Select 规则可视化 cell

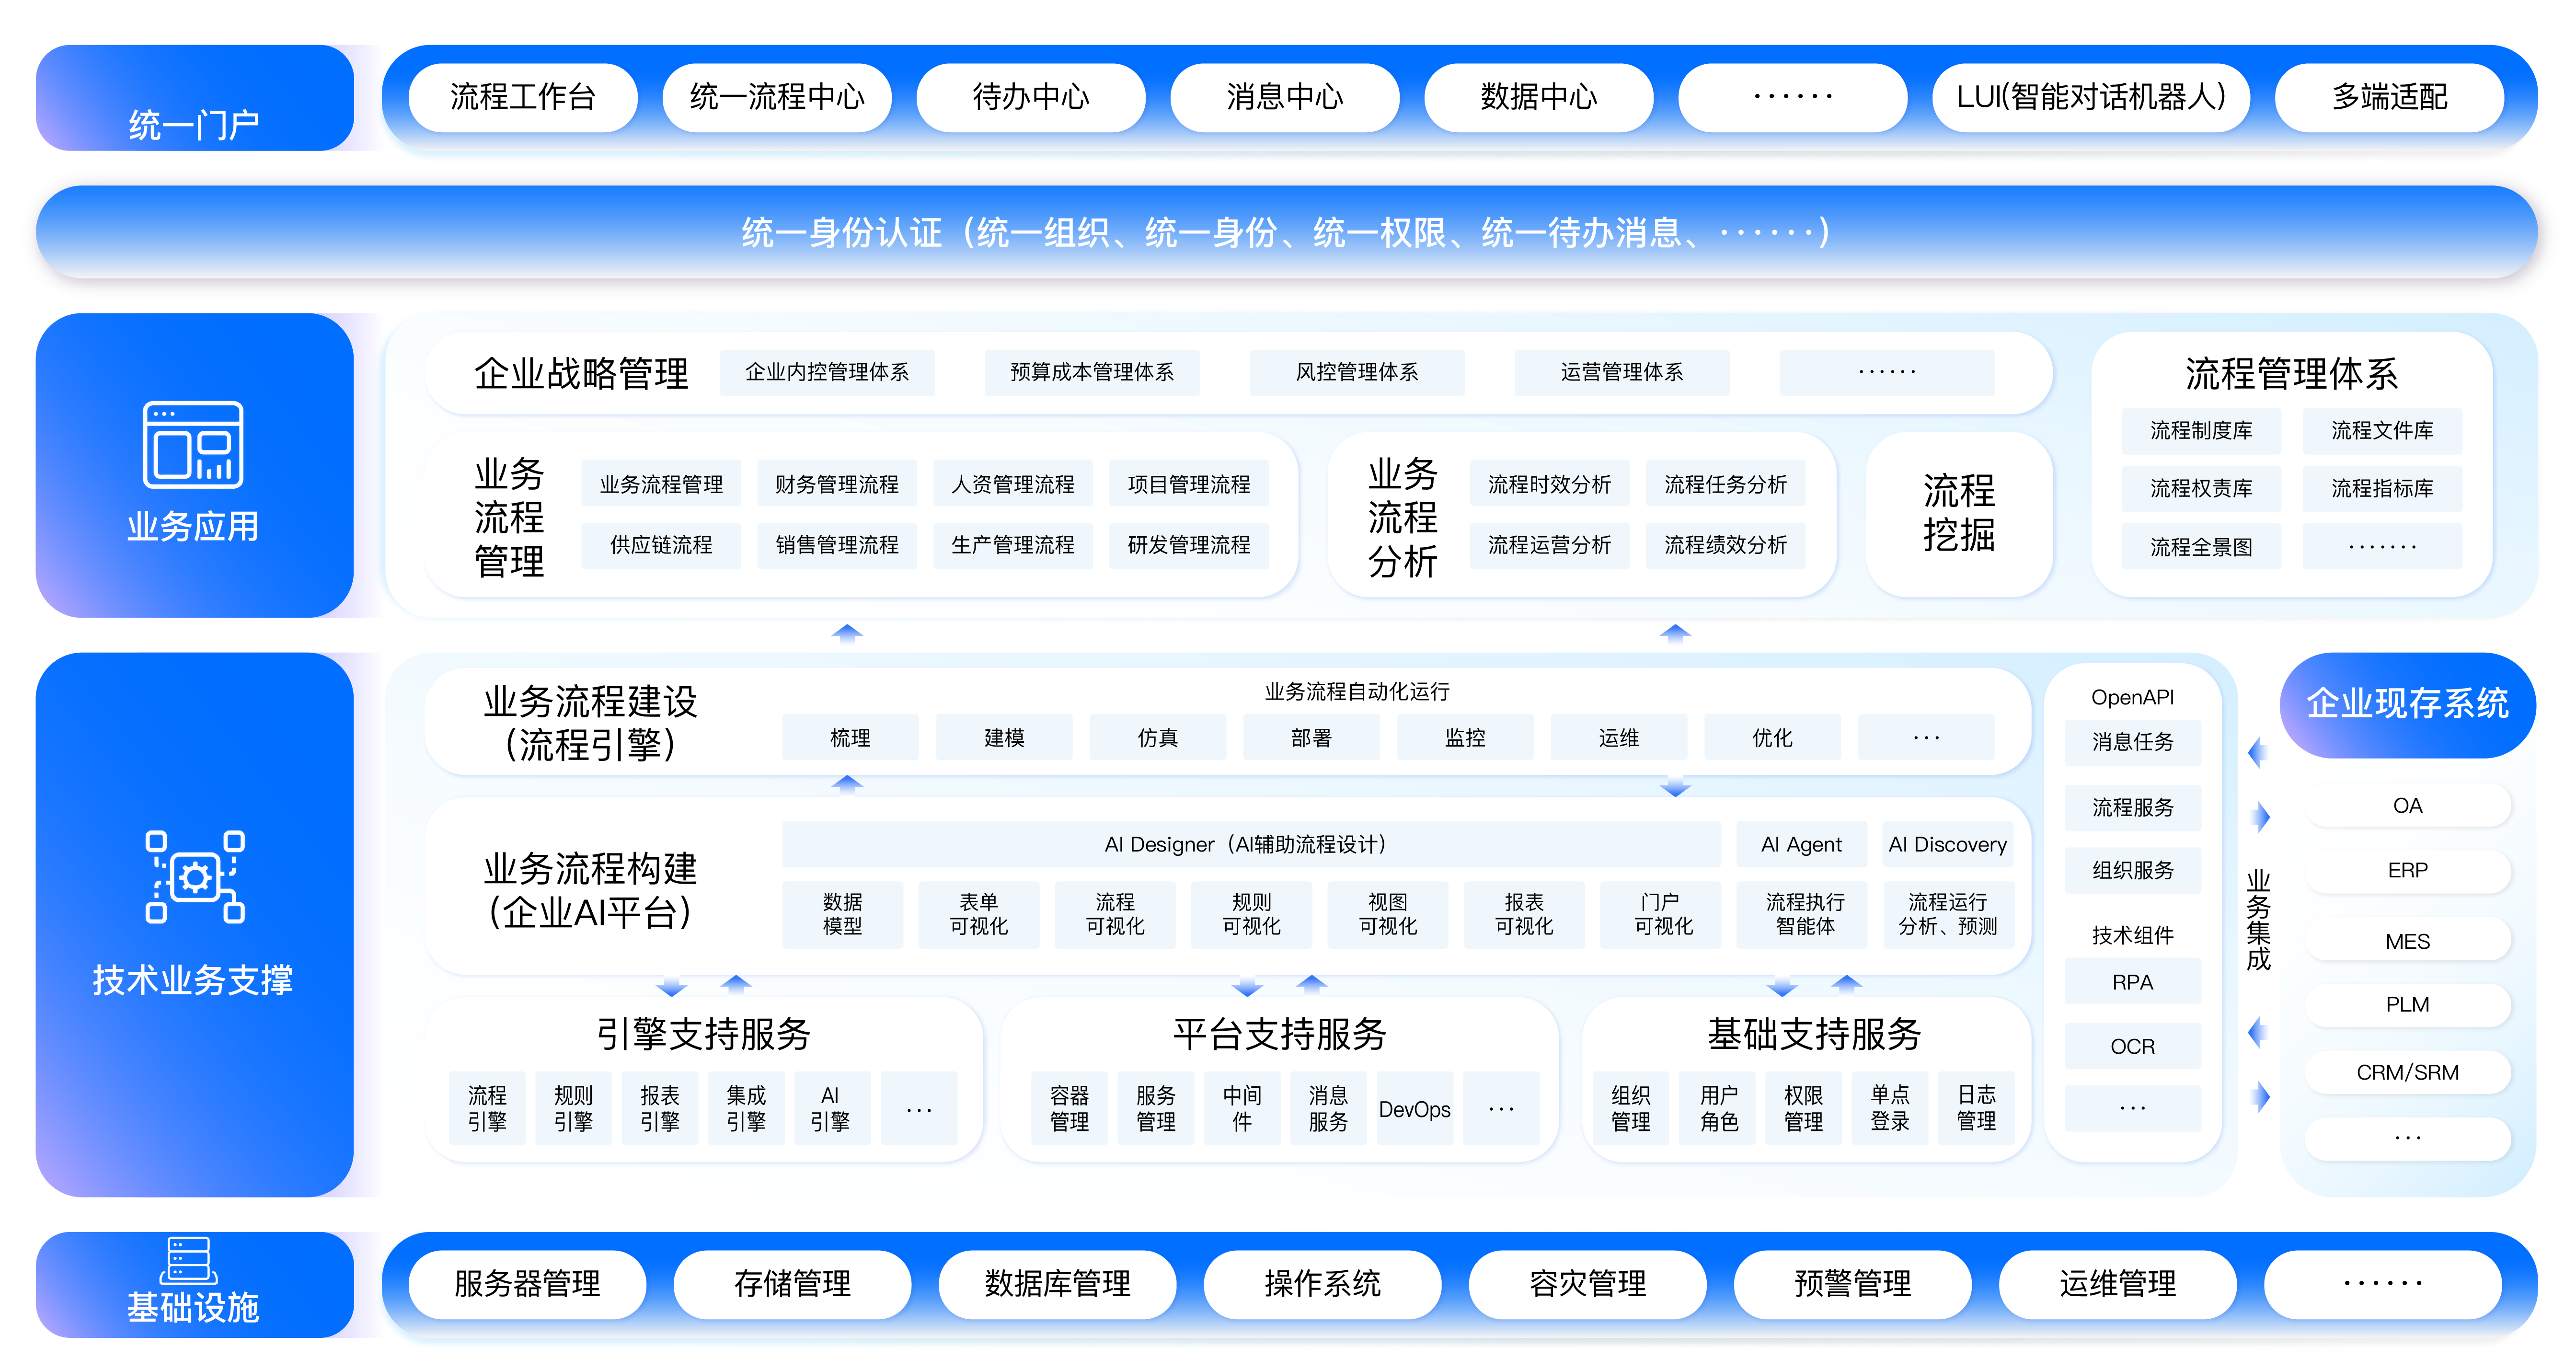click(1252, 914)
